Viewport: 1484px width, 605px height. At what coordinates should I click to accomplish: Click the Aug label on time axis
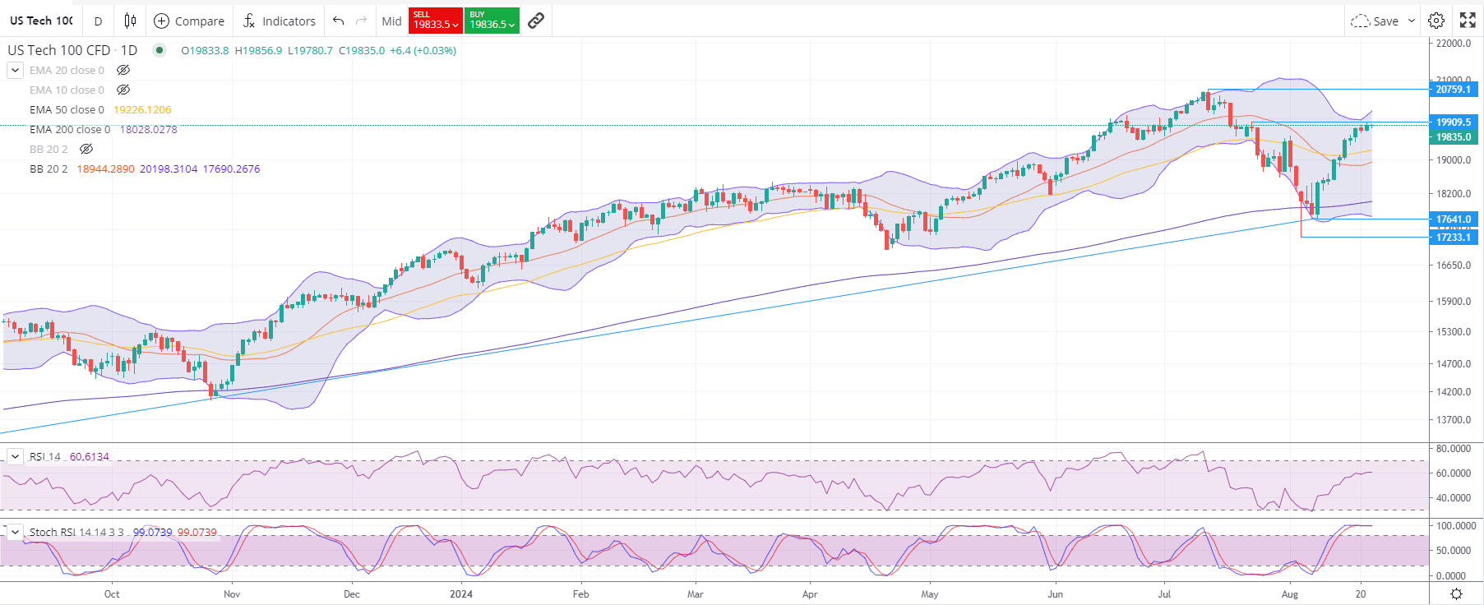coord(1290,593)
